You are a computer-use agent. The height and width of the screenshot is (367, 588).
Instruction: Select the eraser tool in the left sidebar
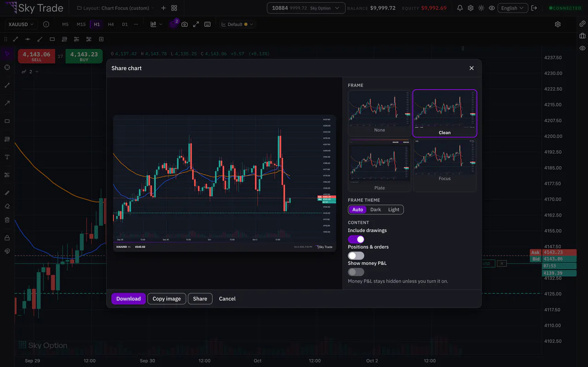7,206
